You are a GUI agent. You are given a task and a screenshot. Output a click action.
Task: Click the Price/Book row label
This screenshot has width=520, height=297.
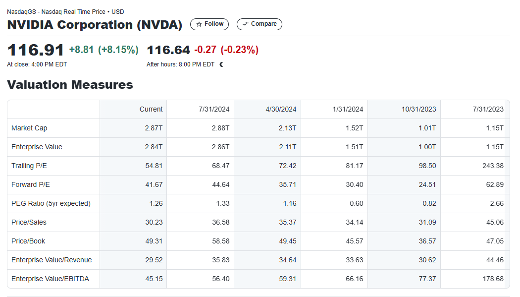(x=28, y=241)
